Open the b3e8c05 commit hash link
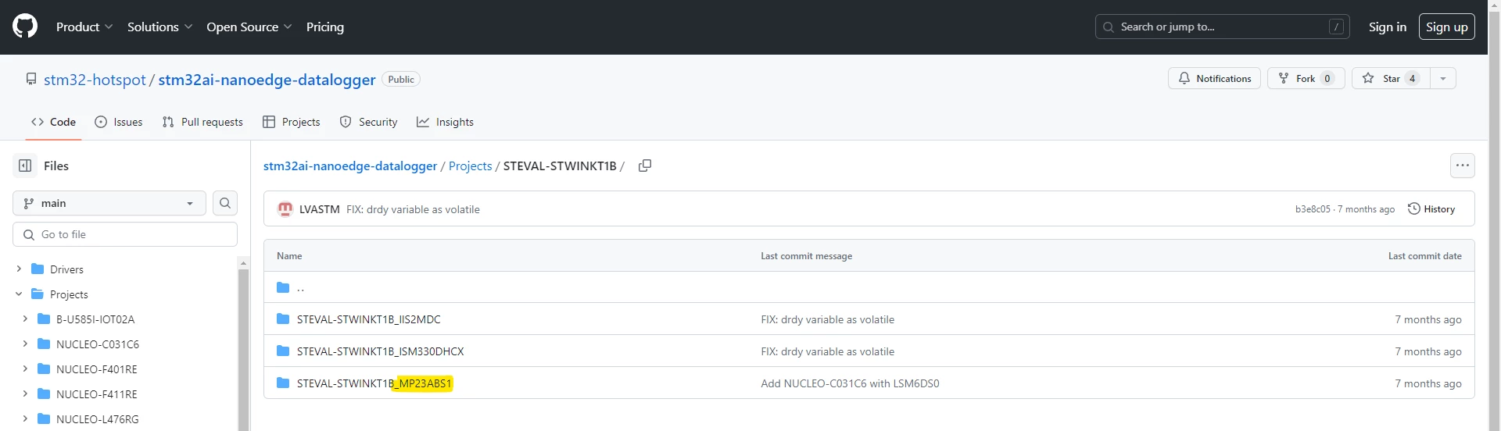Image resolution: width=1501 pixels, height=431 pixels. 1313,209
